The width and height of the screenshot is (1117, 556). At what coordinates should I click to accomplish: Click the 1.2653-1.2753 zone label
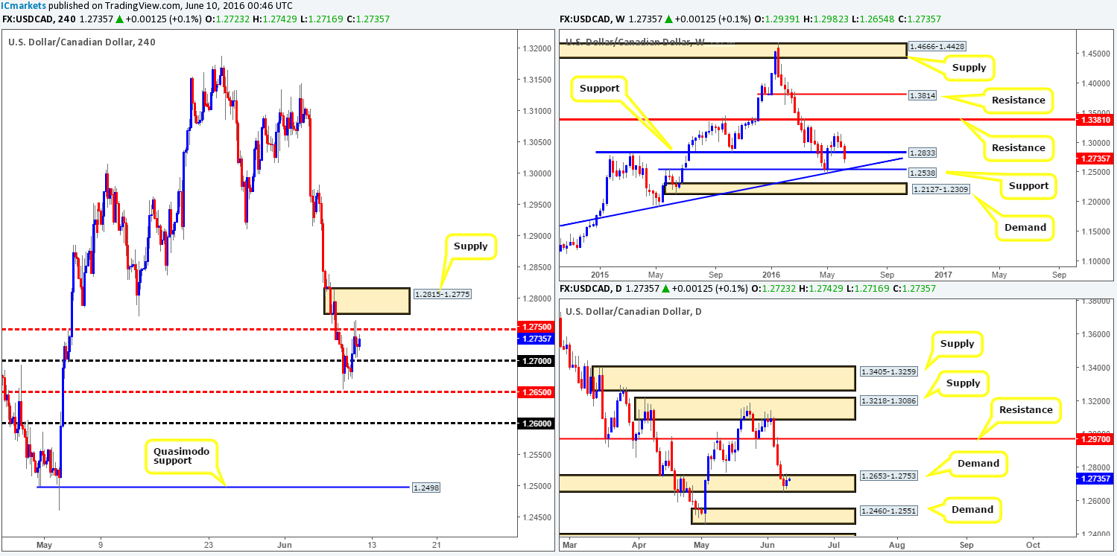coord(888,476)
